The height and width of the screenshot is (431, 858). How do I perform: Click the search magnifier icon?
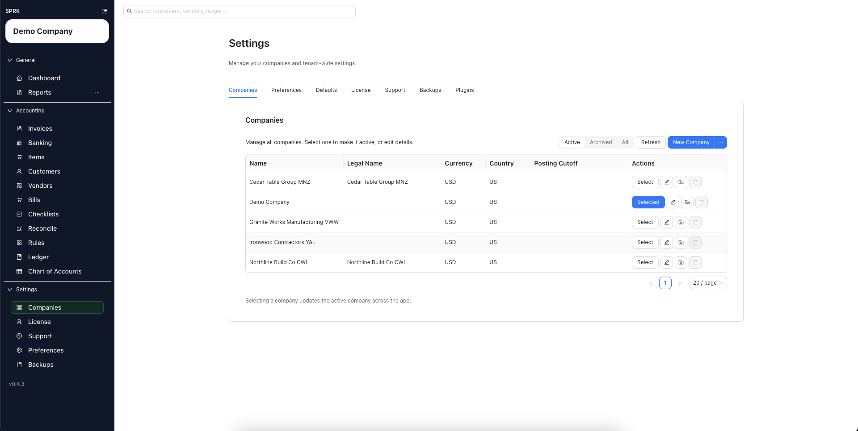coord(130,11)
